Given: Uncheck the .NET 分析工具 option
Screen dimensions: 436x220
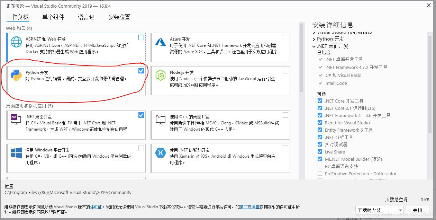Looking at the screenshot, I should [320, 137].
